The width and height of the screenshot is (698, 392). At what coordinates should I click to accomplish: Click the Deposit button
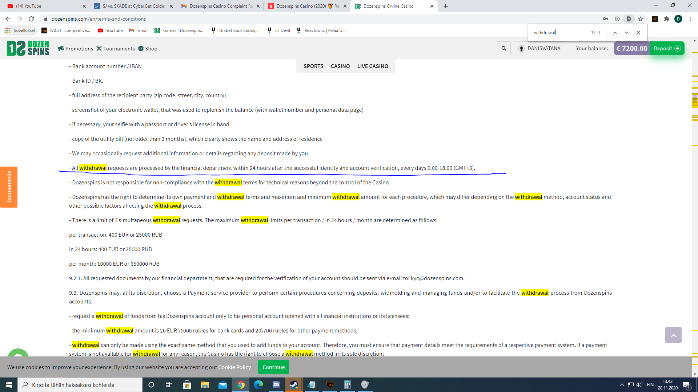tap(667, 48)
